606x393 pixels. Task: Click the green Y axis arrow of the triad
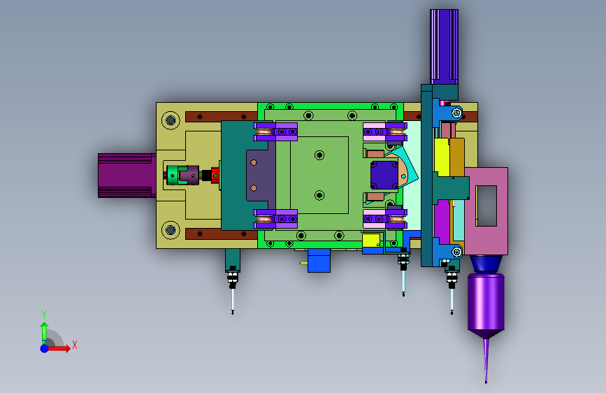(44, 333)
